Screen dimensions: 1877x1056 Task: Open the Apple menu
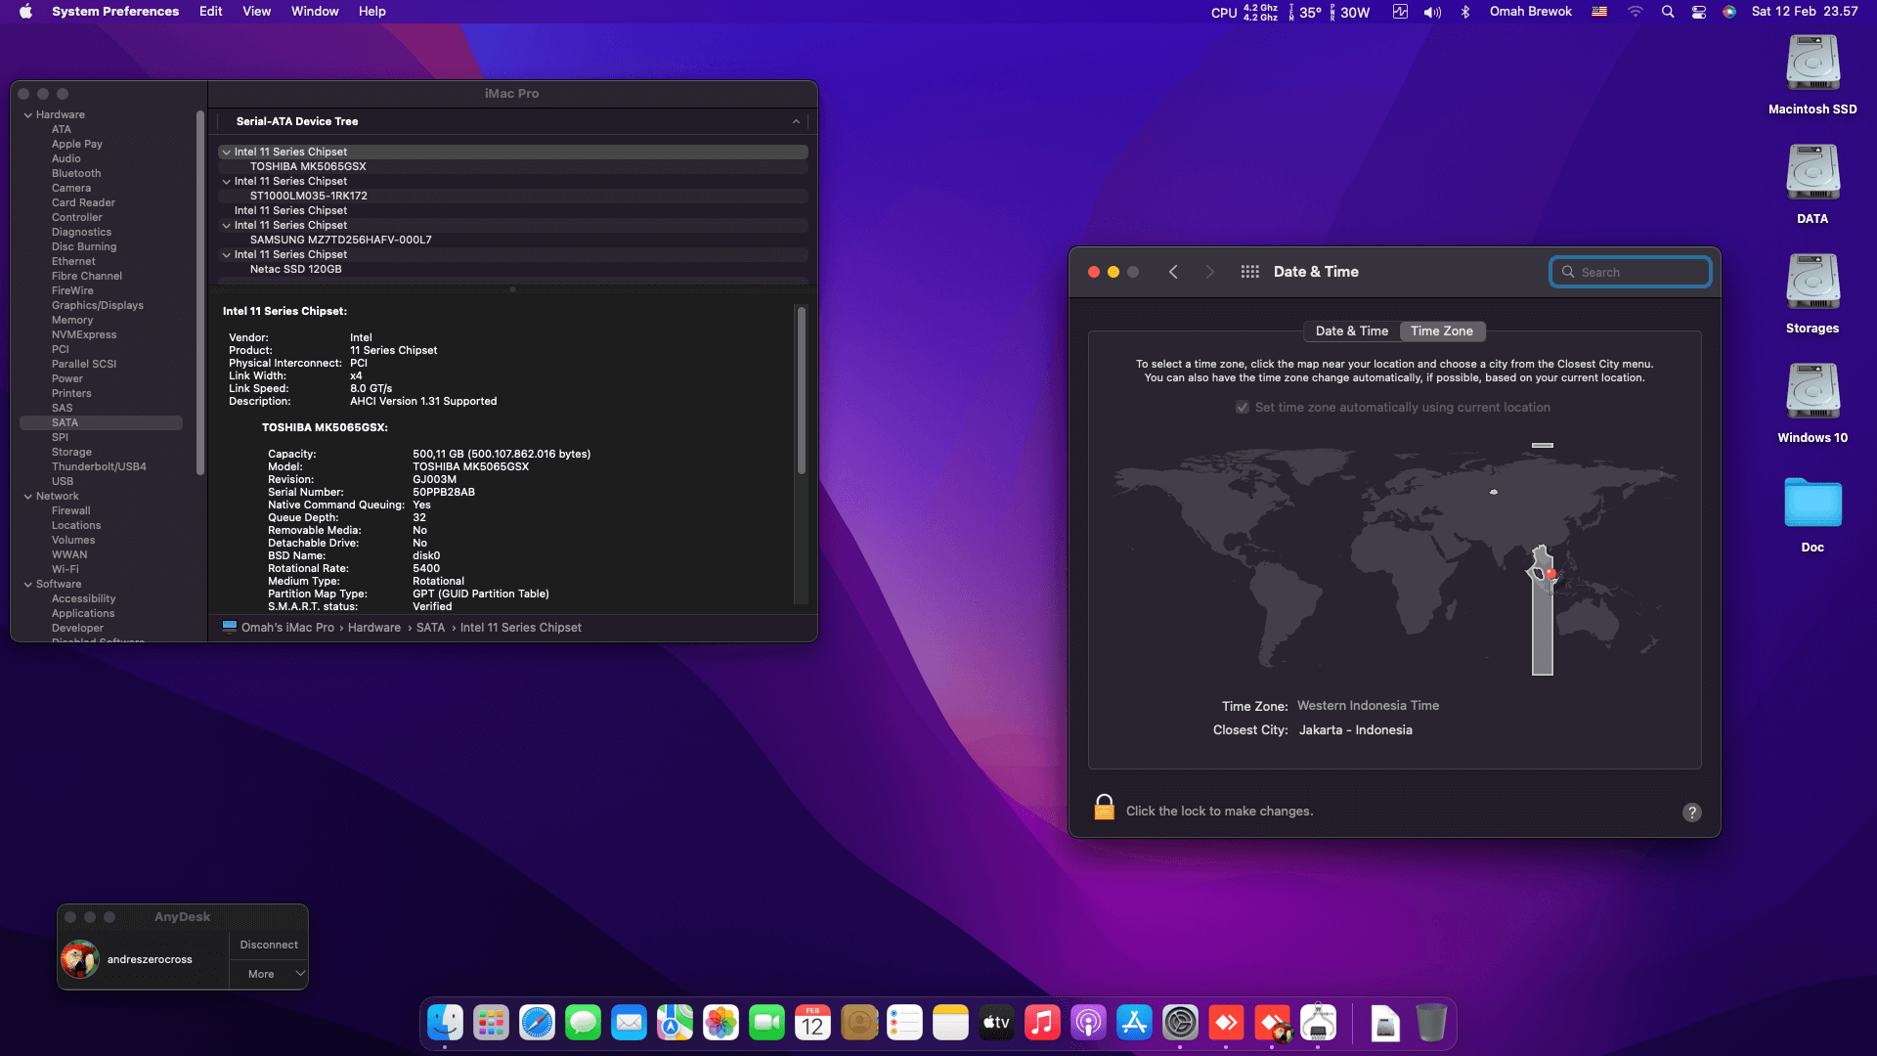point(25,12)
